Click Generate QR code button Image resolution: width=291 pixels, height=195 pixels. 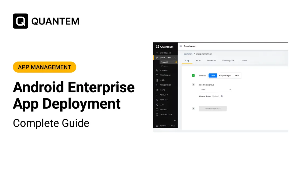pos(213,108)
